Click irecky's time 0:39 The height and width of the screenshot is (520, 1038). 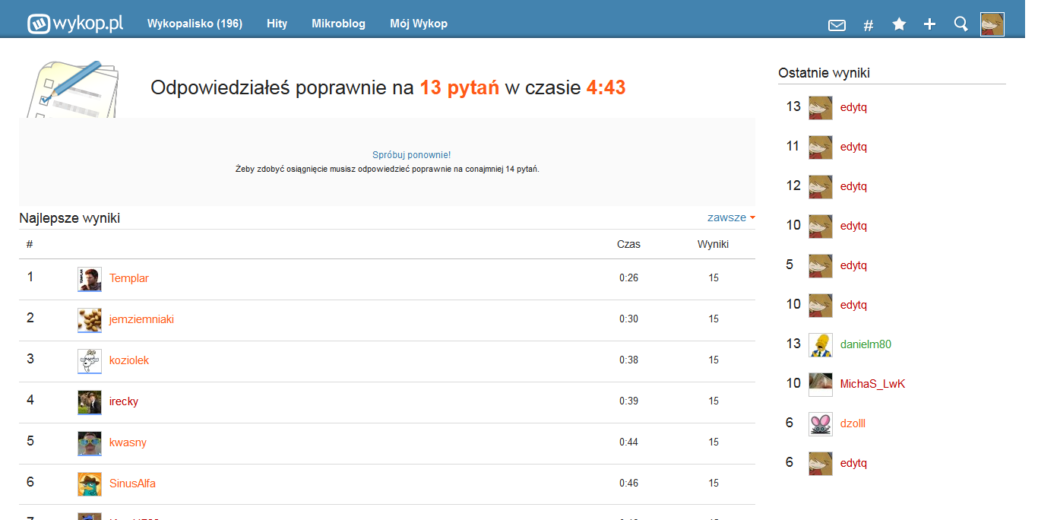(x=628, y=401)
